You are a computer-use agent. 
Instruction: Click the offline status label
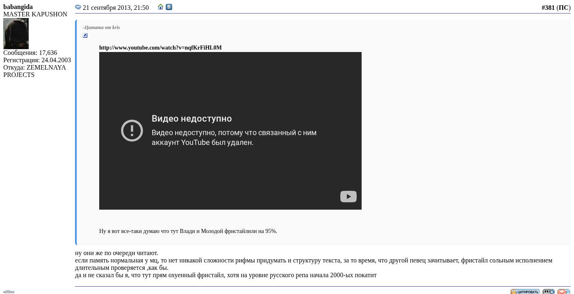tap(9, 292)
